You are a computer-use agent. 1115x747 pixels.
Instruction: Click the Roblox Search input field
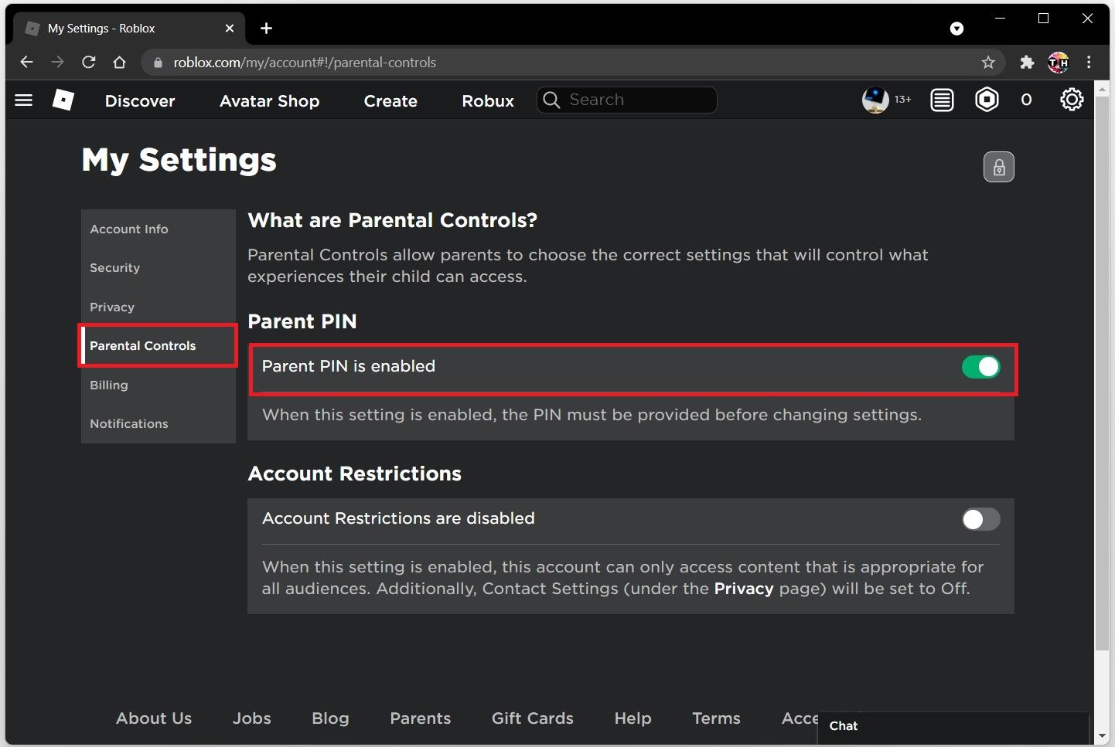638,100
